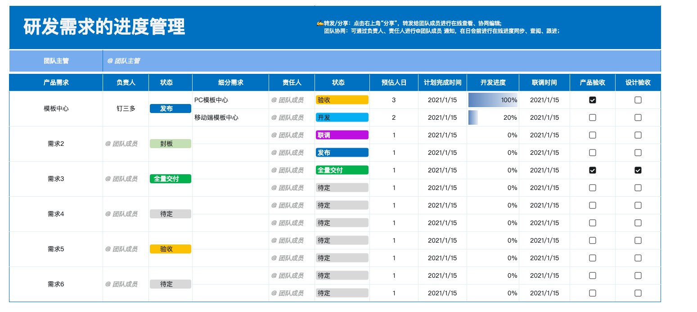This screenshot has height=312, width=697.
Task: Click the blue 发布 status badge for 模板中心
Action: [x=170, y=109]
